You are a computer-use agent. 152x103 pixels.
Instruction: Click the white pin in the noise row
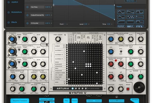coord(73,62)
